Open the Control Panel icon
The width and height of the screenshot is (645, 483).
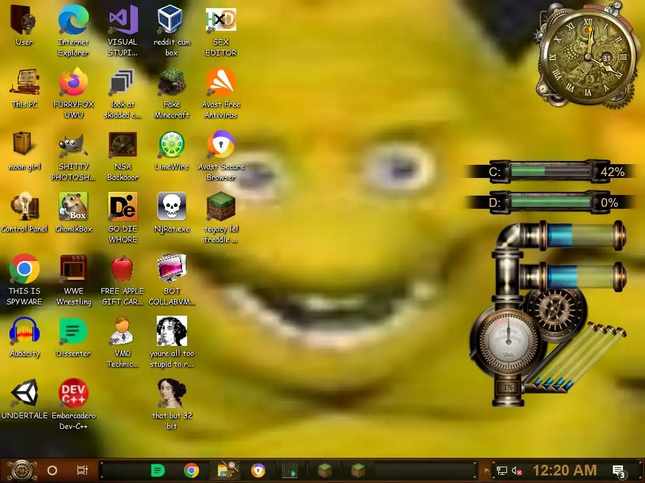[25, 206]
